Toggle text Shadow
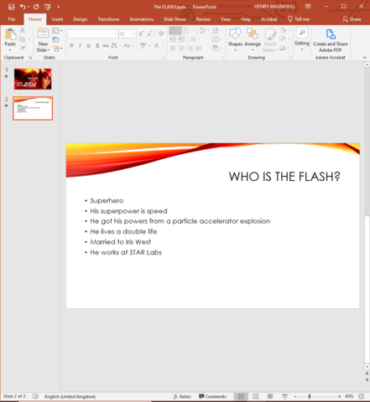The width and height of the screenshot is (370, 402). pyautogui.click(x=97, y=45)
